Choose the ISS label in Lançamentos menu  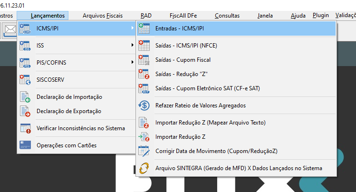40,46
